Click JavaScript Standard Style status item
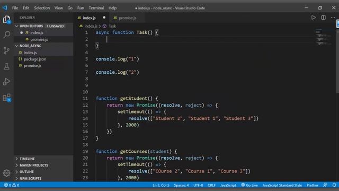 [282, 185]
